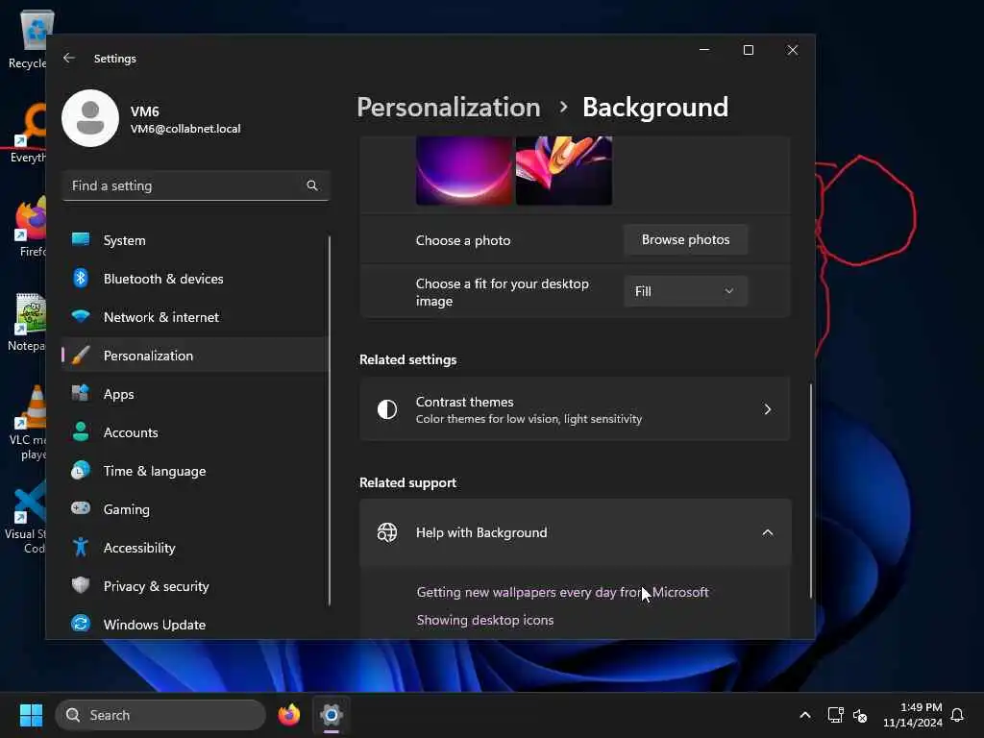The height and width of the screenshot is (738, 984).
Task: Click the network status tray icon
Action: (x=835, y=715)
